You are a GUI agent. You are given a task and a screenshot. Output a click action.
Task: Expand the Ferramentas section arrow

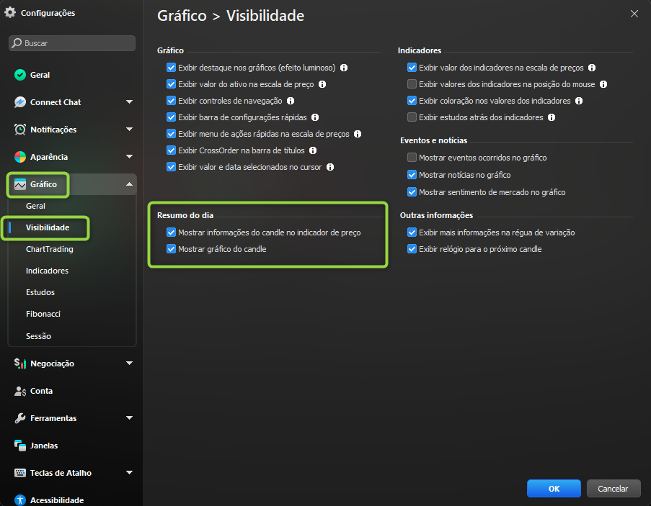click(130, 418)
